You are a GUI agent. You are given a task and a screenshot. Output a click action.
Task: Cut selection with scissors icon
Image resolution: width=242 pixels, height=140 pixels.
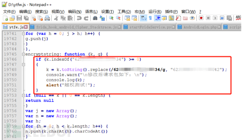(56, 18)
